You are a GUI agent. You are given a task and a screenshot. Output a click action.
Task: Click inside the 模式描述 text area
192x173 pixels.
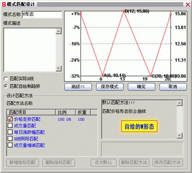pyautogui.click(x=30, y=50)
